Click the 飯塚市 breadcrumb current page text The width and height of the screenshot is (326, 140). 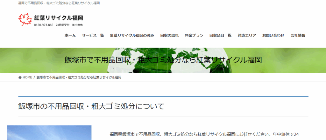pyautogui.click(x=79, y=77)
